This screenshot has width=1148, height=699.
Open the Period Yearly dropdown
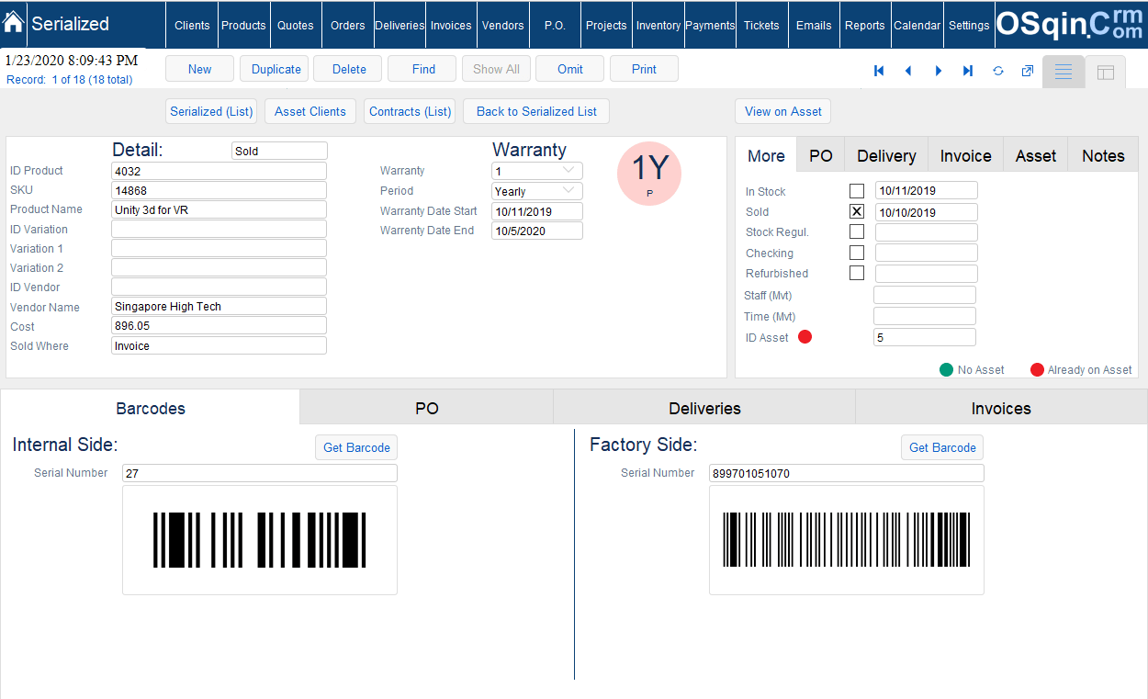537,191
